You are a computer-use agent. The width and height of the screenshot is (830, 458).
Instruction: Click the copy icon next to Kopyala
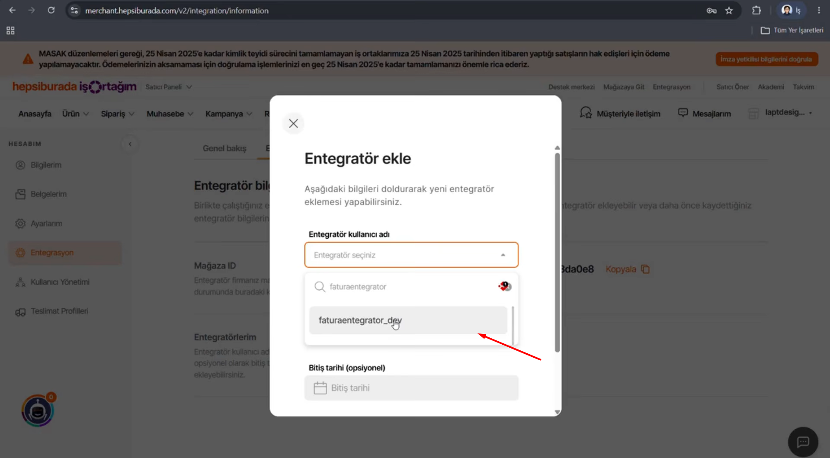tap(645, 269)
